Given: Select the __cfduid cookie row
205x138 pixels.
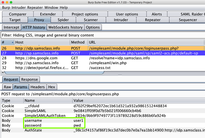Looking at the screenshot, I should tap(103, 106).
